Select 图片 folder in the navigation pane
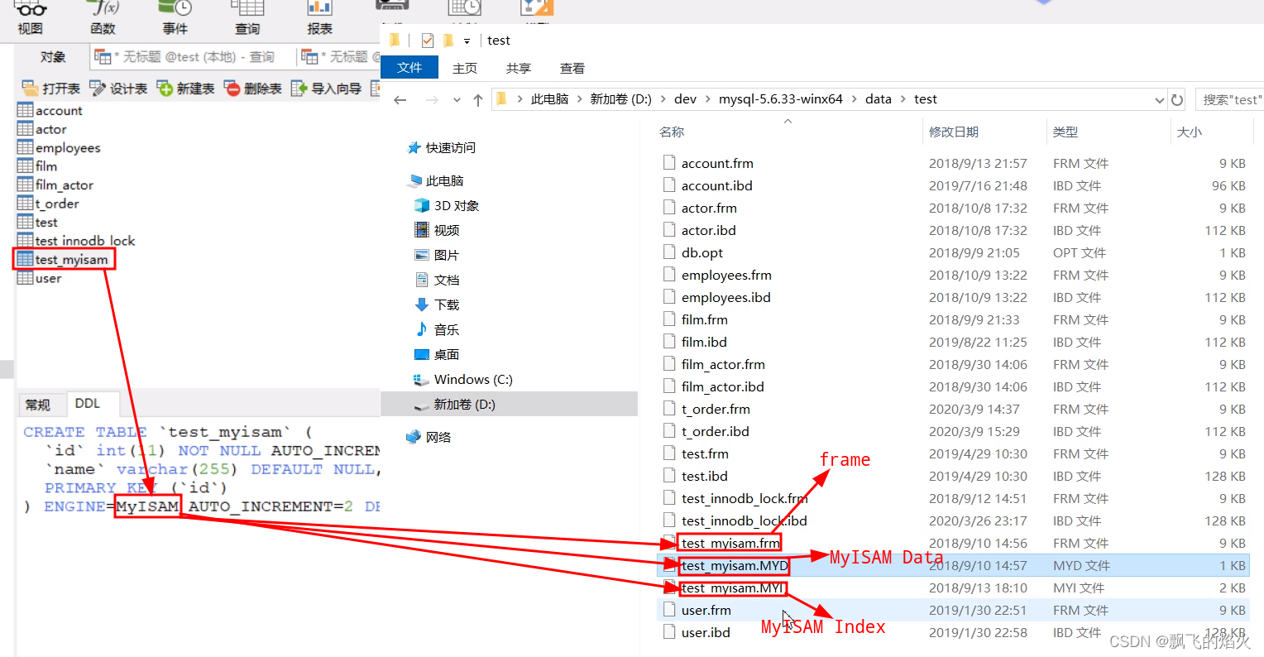This screenshot has width=1264, height=657. click(x=437, y=256)
